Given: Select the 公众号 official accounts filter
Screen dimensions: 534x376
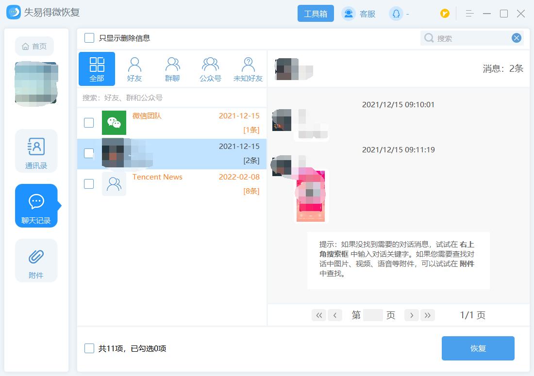Looking at the screenshot, I should tap(210, 68).
